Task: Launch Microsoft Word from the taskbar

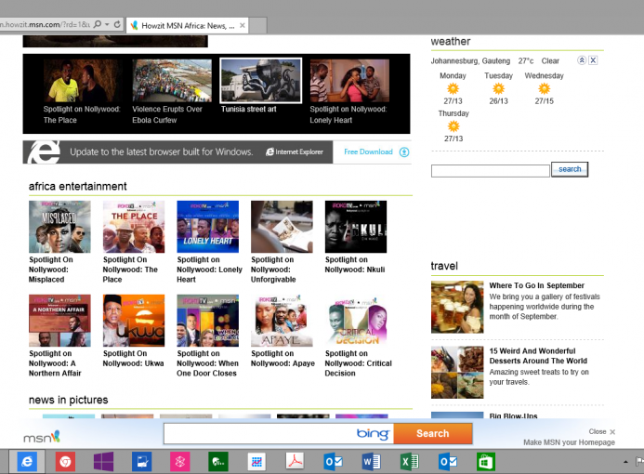Action: (x=371, y=461)
